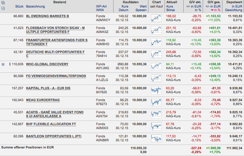Sort by Spesen column header
This screenshot has height=156, width=244.
[x=141, y=10]
